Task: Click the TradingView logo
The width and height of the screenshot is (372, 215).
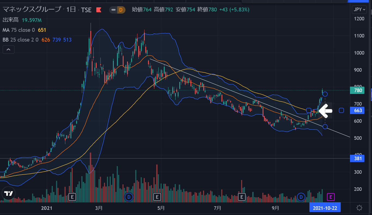Action: coord(9,194)
